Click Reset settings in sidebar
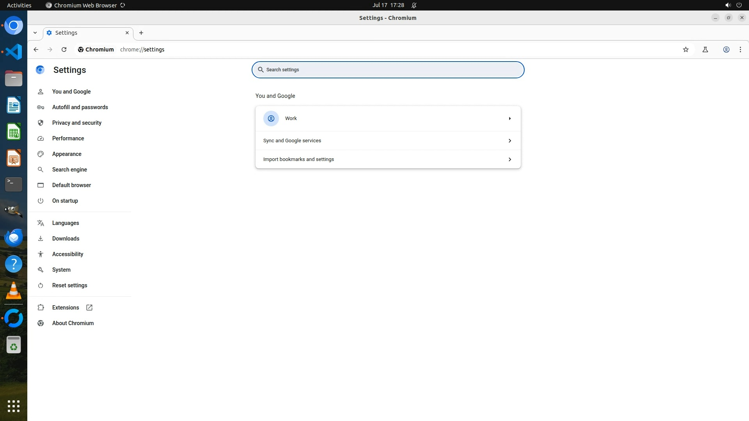The image size is (749, 421). pos(69,285)
